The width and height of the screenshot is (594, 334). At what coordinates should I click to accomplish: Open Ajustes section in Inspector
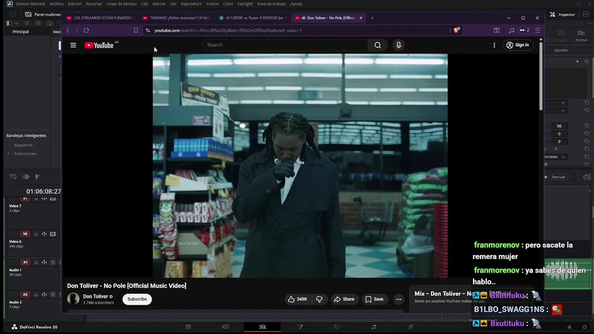point(561,50)
